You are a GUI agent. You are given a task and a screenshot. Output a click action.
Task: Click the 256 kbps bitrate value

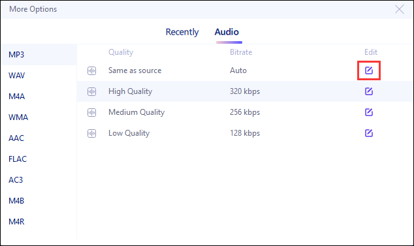[x=245, y=112]
